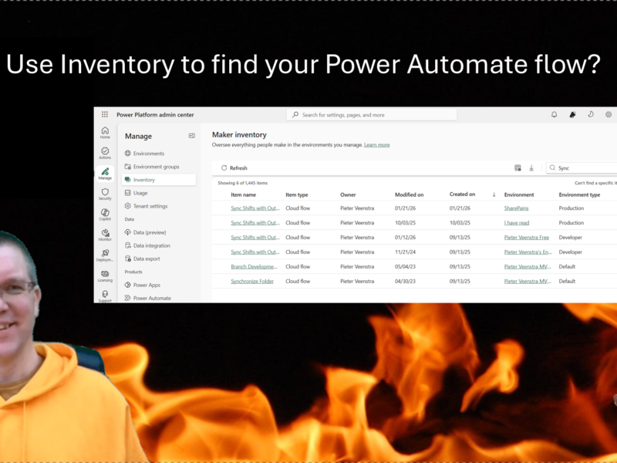Click the Learn more link
Viewport: 617px width, 463px height.
[376, 145]
